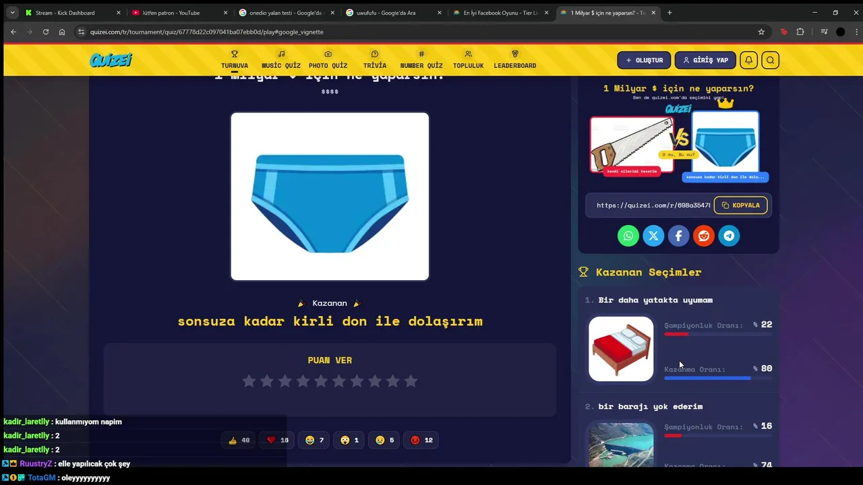Share via X (Twitter) icon
This screenshot has height=485, width=863.
pyautogui.click(x=653, y=236)
